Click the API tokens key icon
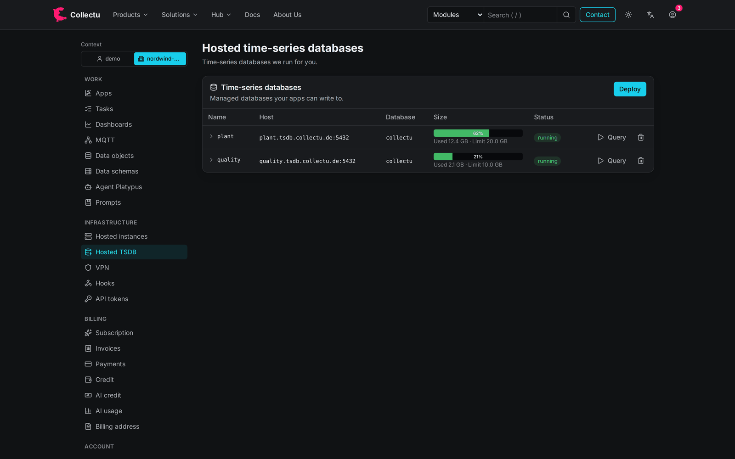This screenshot has width=735, height=459. pyautogui.click(x=88, y=299)
